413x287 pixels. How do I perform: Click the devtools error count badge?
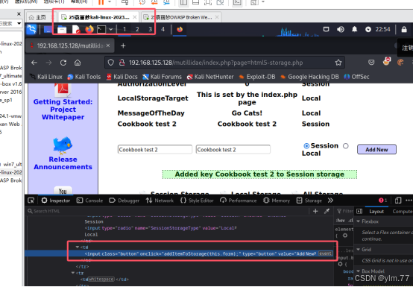382,201
